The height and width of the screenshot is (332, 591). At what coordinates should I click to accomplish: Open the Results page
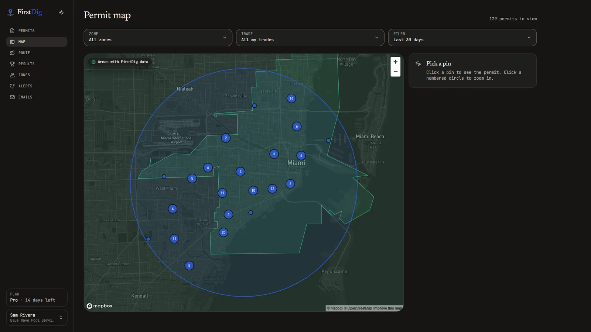click(x=37, y=64)
